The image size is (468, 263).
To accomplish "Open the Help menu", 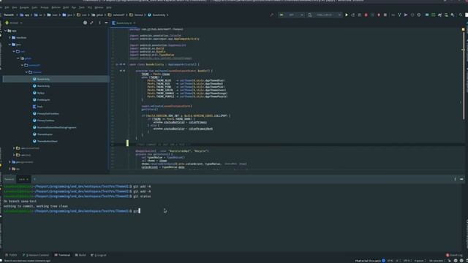I will tap(109, 7).
